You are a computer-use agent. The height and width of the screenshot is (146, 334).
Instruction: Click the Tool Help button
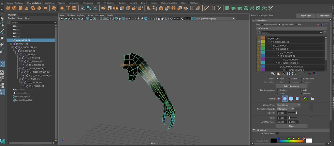coord(324,16)
